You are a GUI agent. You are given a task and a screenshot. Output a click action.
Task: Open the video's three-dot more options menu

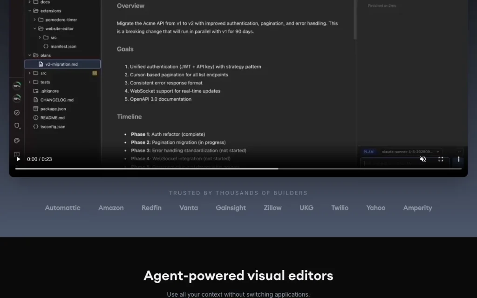click(x=458, y=159)
